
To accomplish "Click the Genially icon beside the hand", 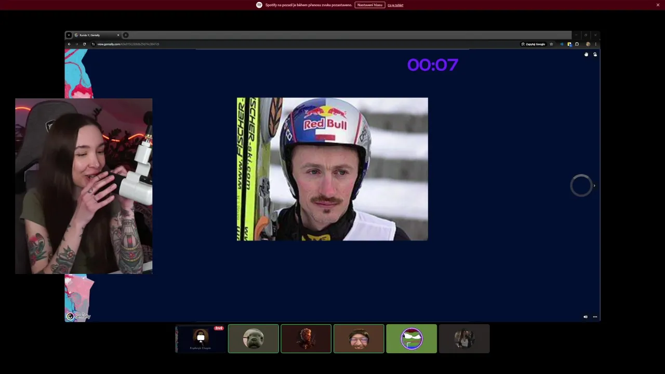I will pos(595,54).
